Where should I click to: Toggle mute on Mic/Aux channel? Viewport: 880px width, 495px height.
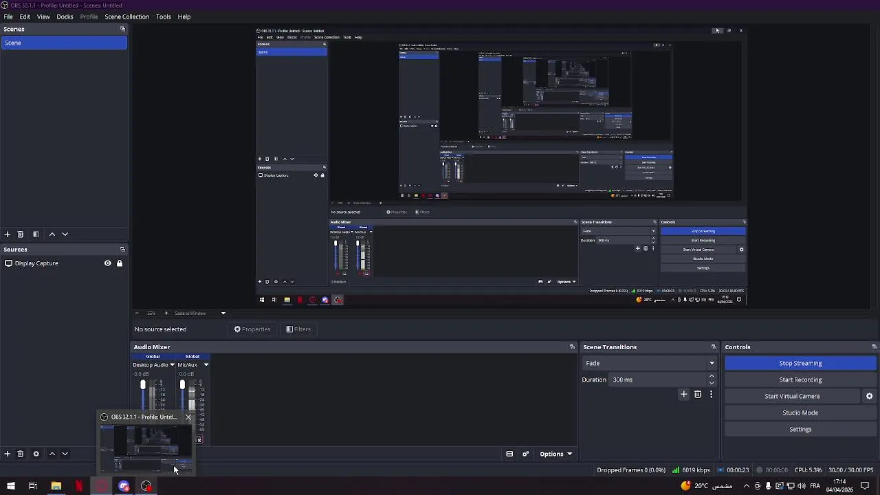(x=199, y=440)
